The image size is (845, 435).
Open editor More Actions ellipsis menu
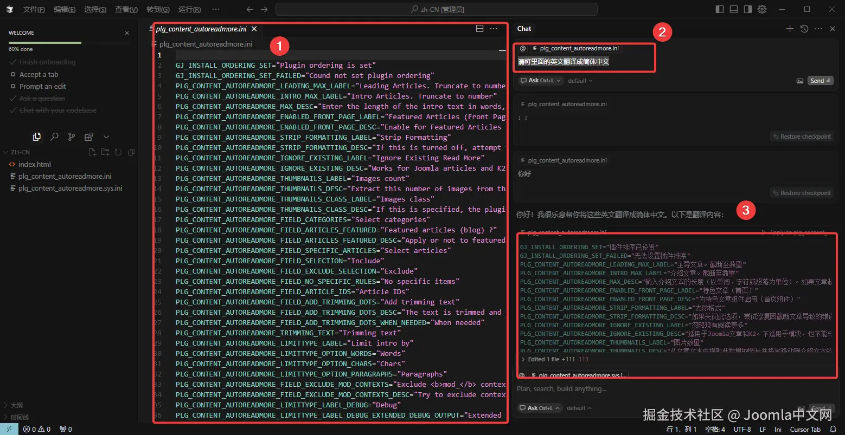[x=494, y=29]
